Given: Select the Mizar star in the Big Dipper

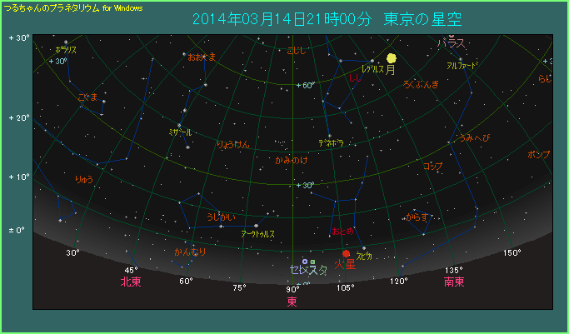Looking at the screenshot, I should tap(179, 125).
